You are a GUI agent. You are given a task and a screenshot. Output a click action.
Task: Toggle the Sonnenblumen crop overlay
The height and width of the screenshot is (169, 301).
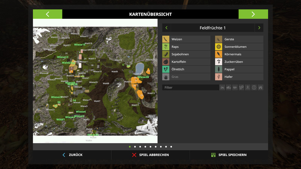coord(239,47)
